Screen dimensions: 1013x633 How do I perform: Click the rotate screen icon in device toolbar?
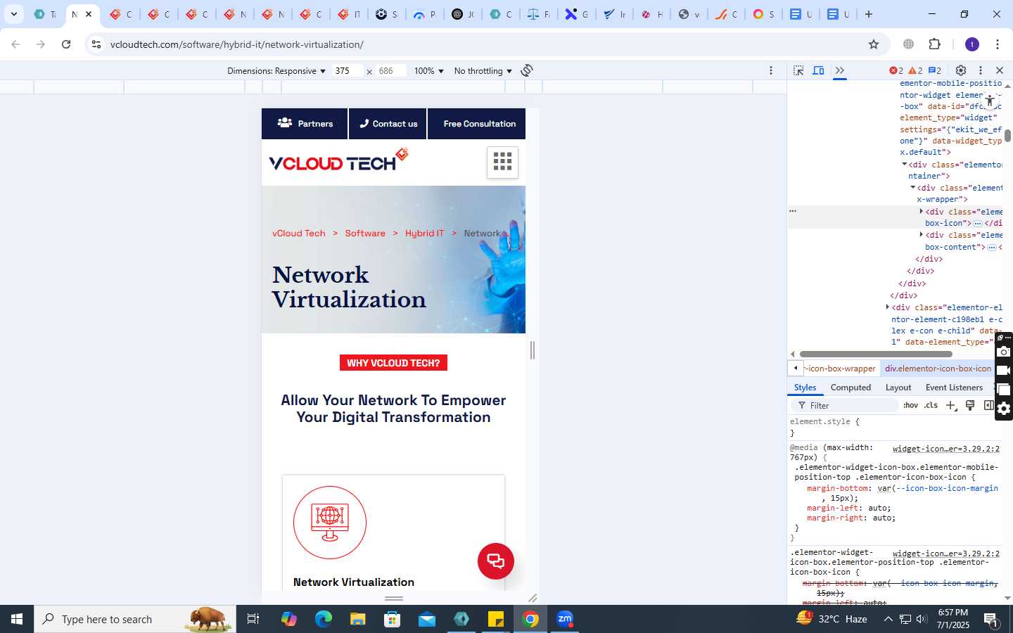[x=527, y=70]
